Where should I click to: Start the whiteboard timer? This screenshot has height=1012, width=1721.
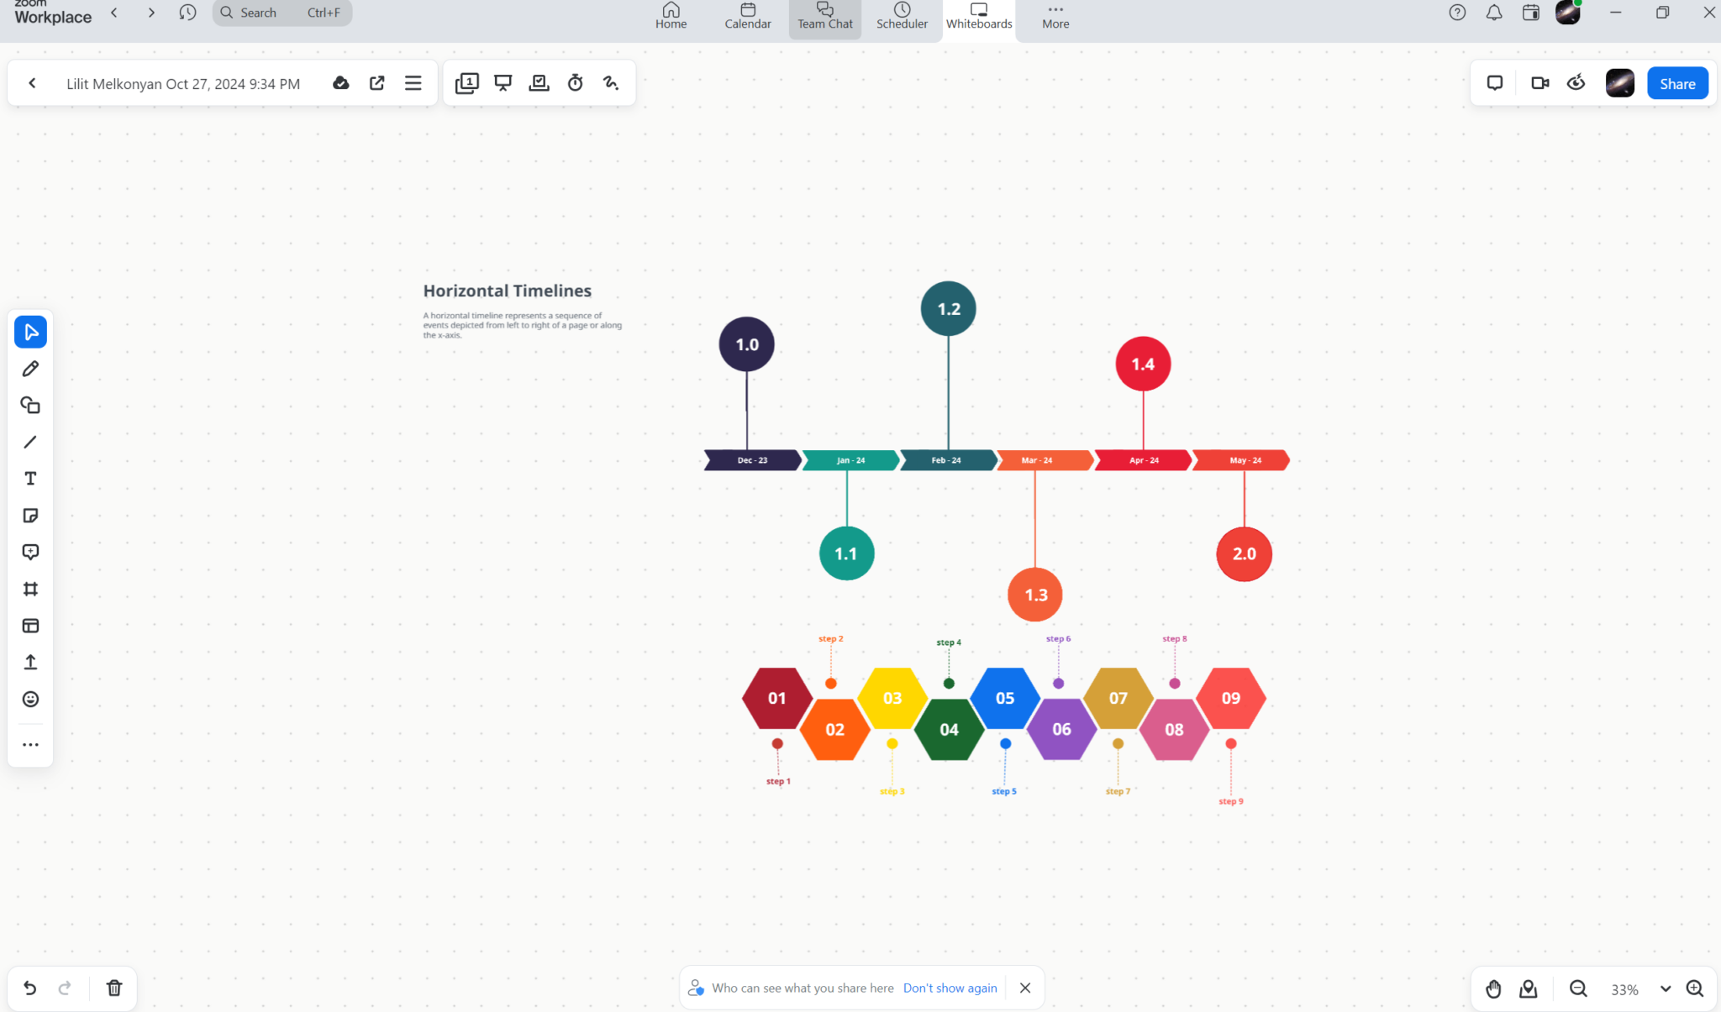pos(575,82)
